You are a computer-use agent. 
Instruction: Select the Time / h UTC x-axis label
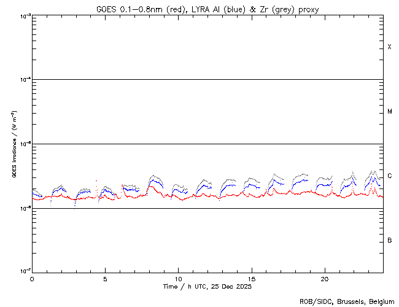click(207, 287)
